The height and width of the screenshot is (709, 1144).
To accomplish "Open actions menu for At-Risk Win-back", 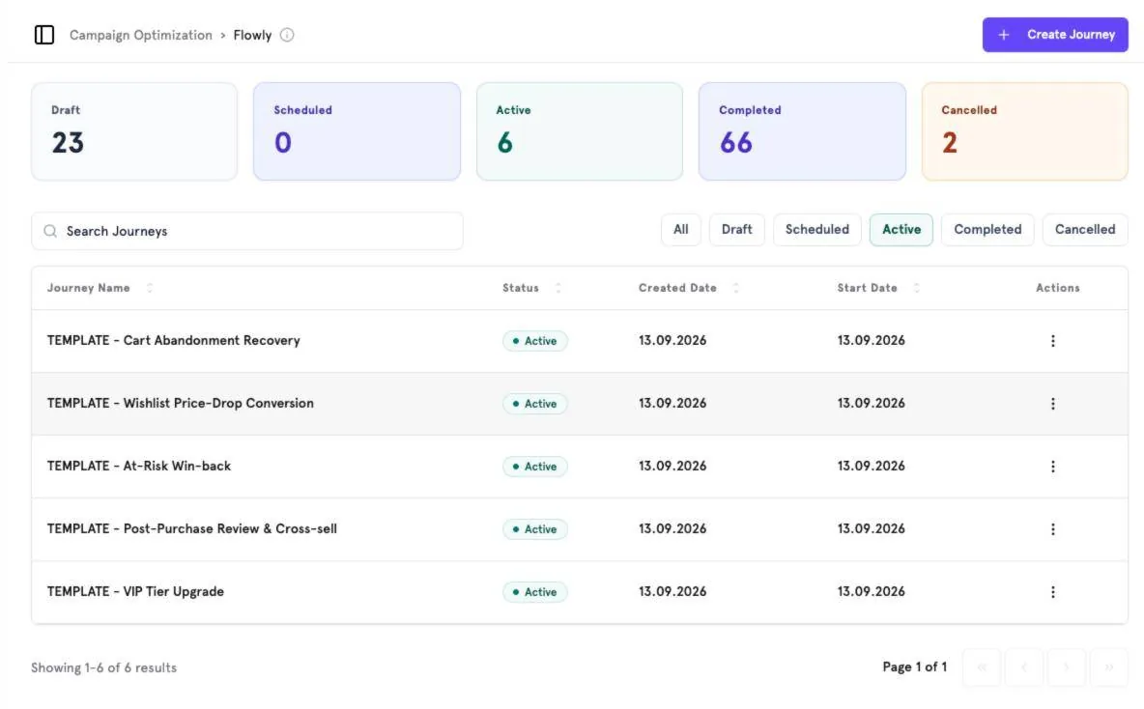I will tap(1052, 467).
